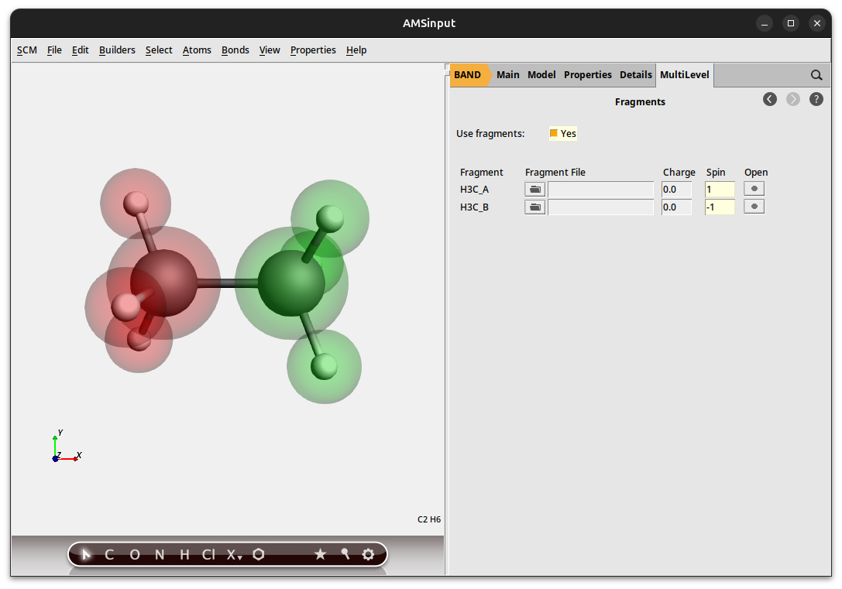Click the BAND panel selector
Viewport: 842px width, 589px height.
[468, 74]
